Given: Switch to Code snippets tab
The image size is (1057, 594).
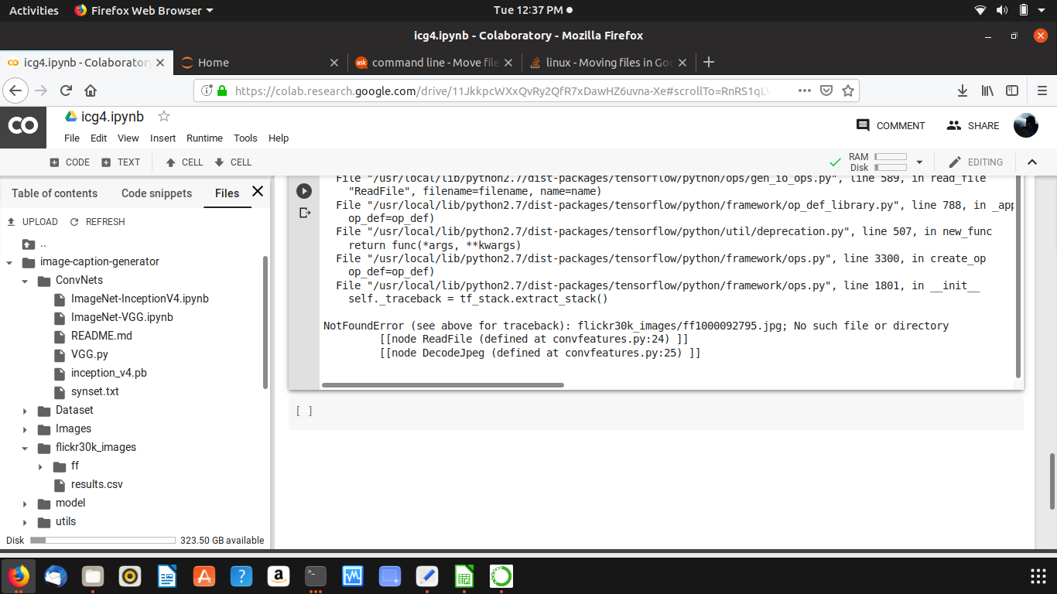Looking at the screenshot, I should (x=156, y=193).
